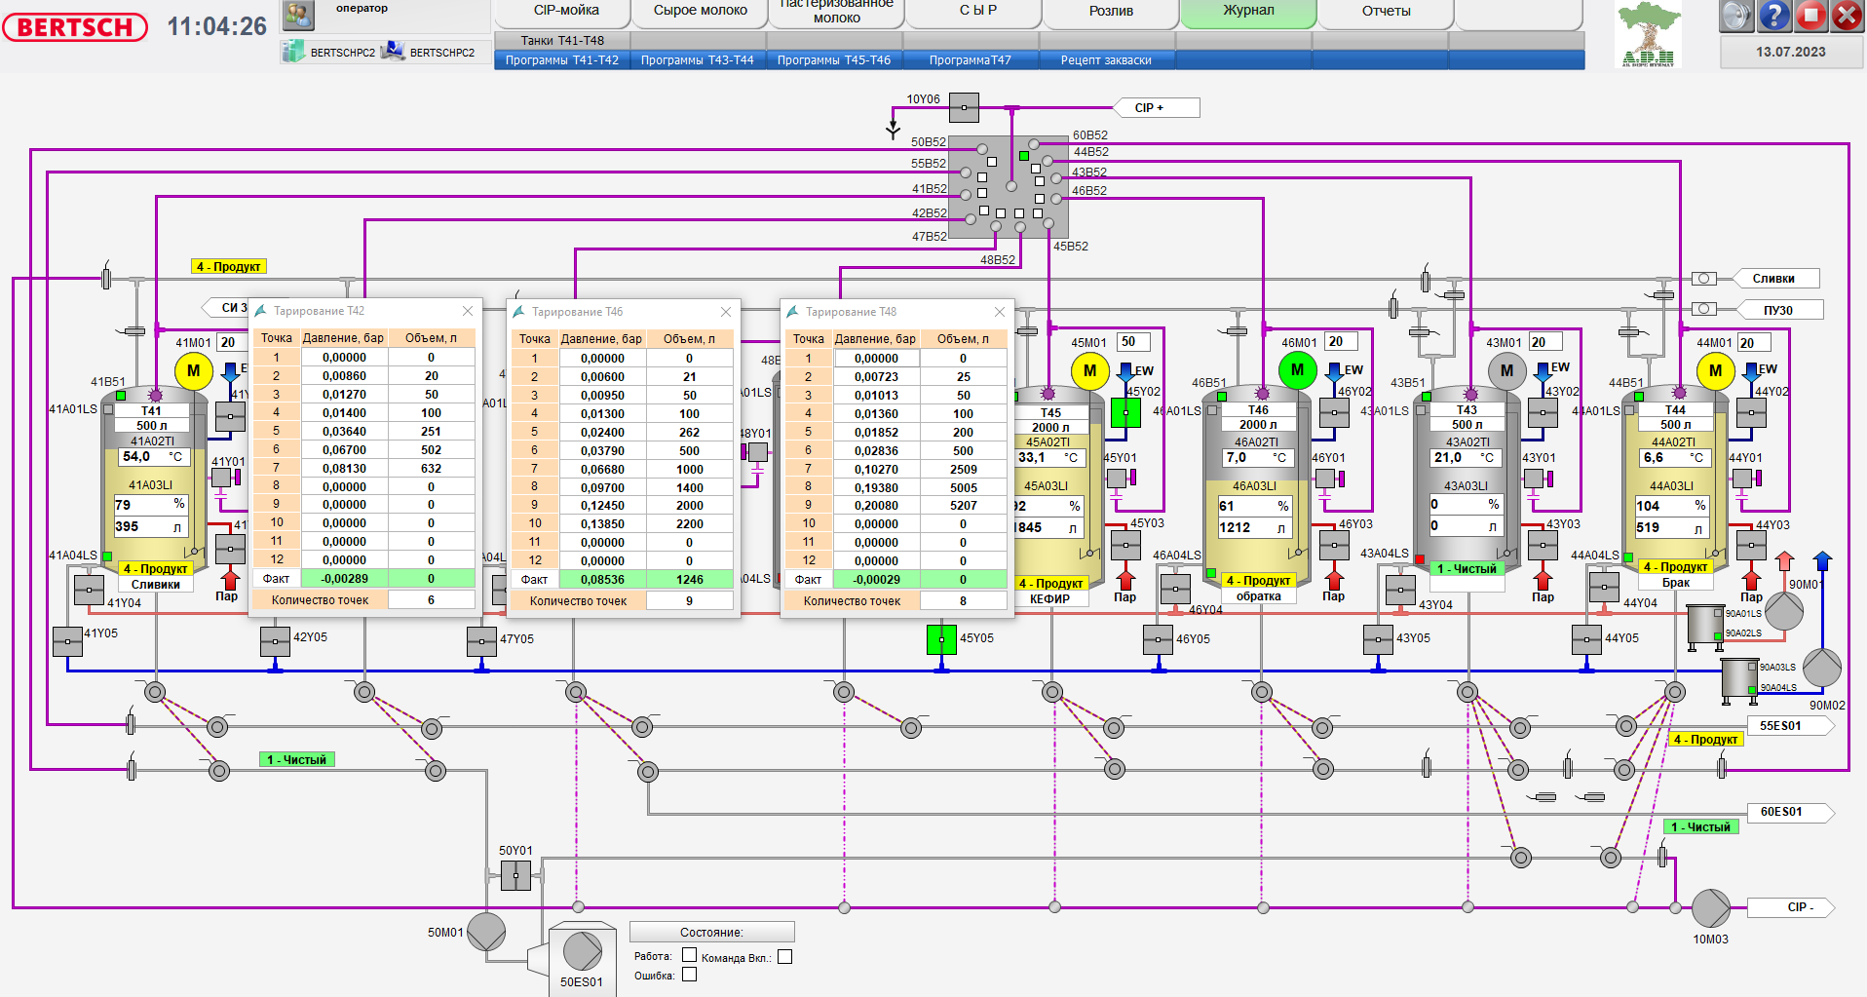Viewport: 1867px width, 997px height.
Task: Select the highlighted green valve 45Y05
Action: pos(940,639)
